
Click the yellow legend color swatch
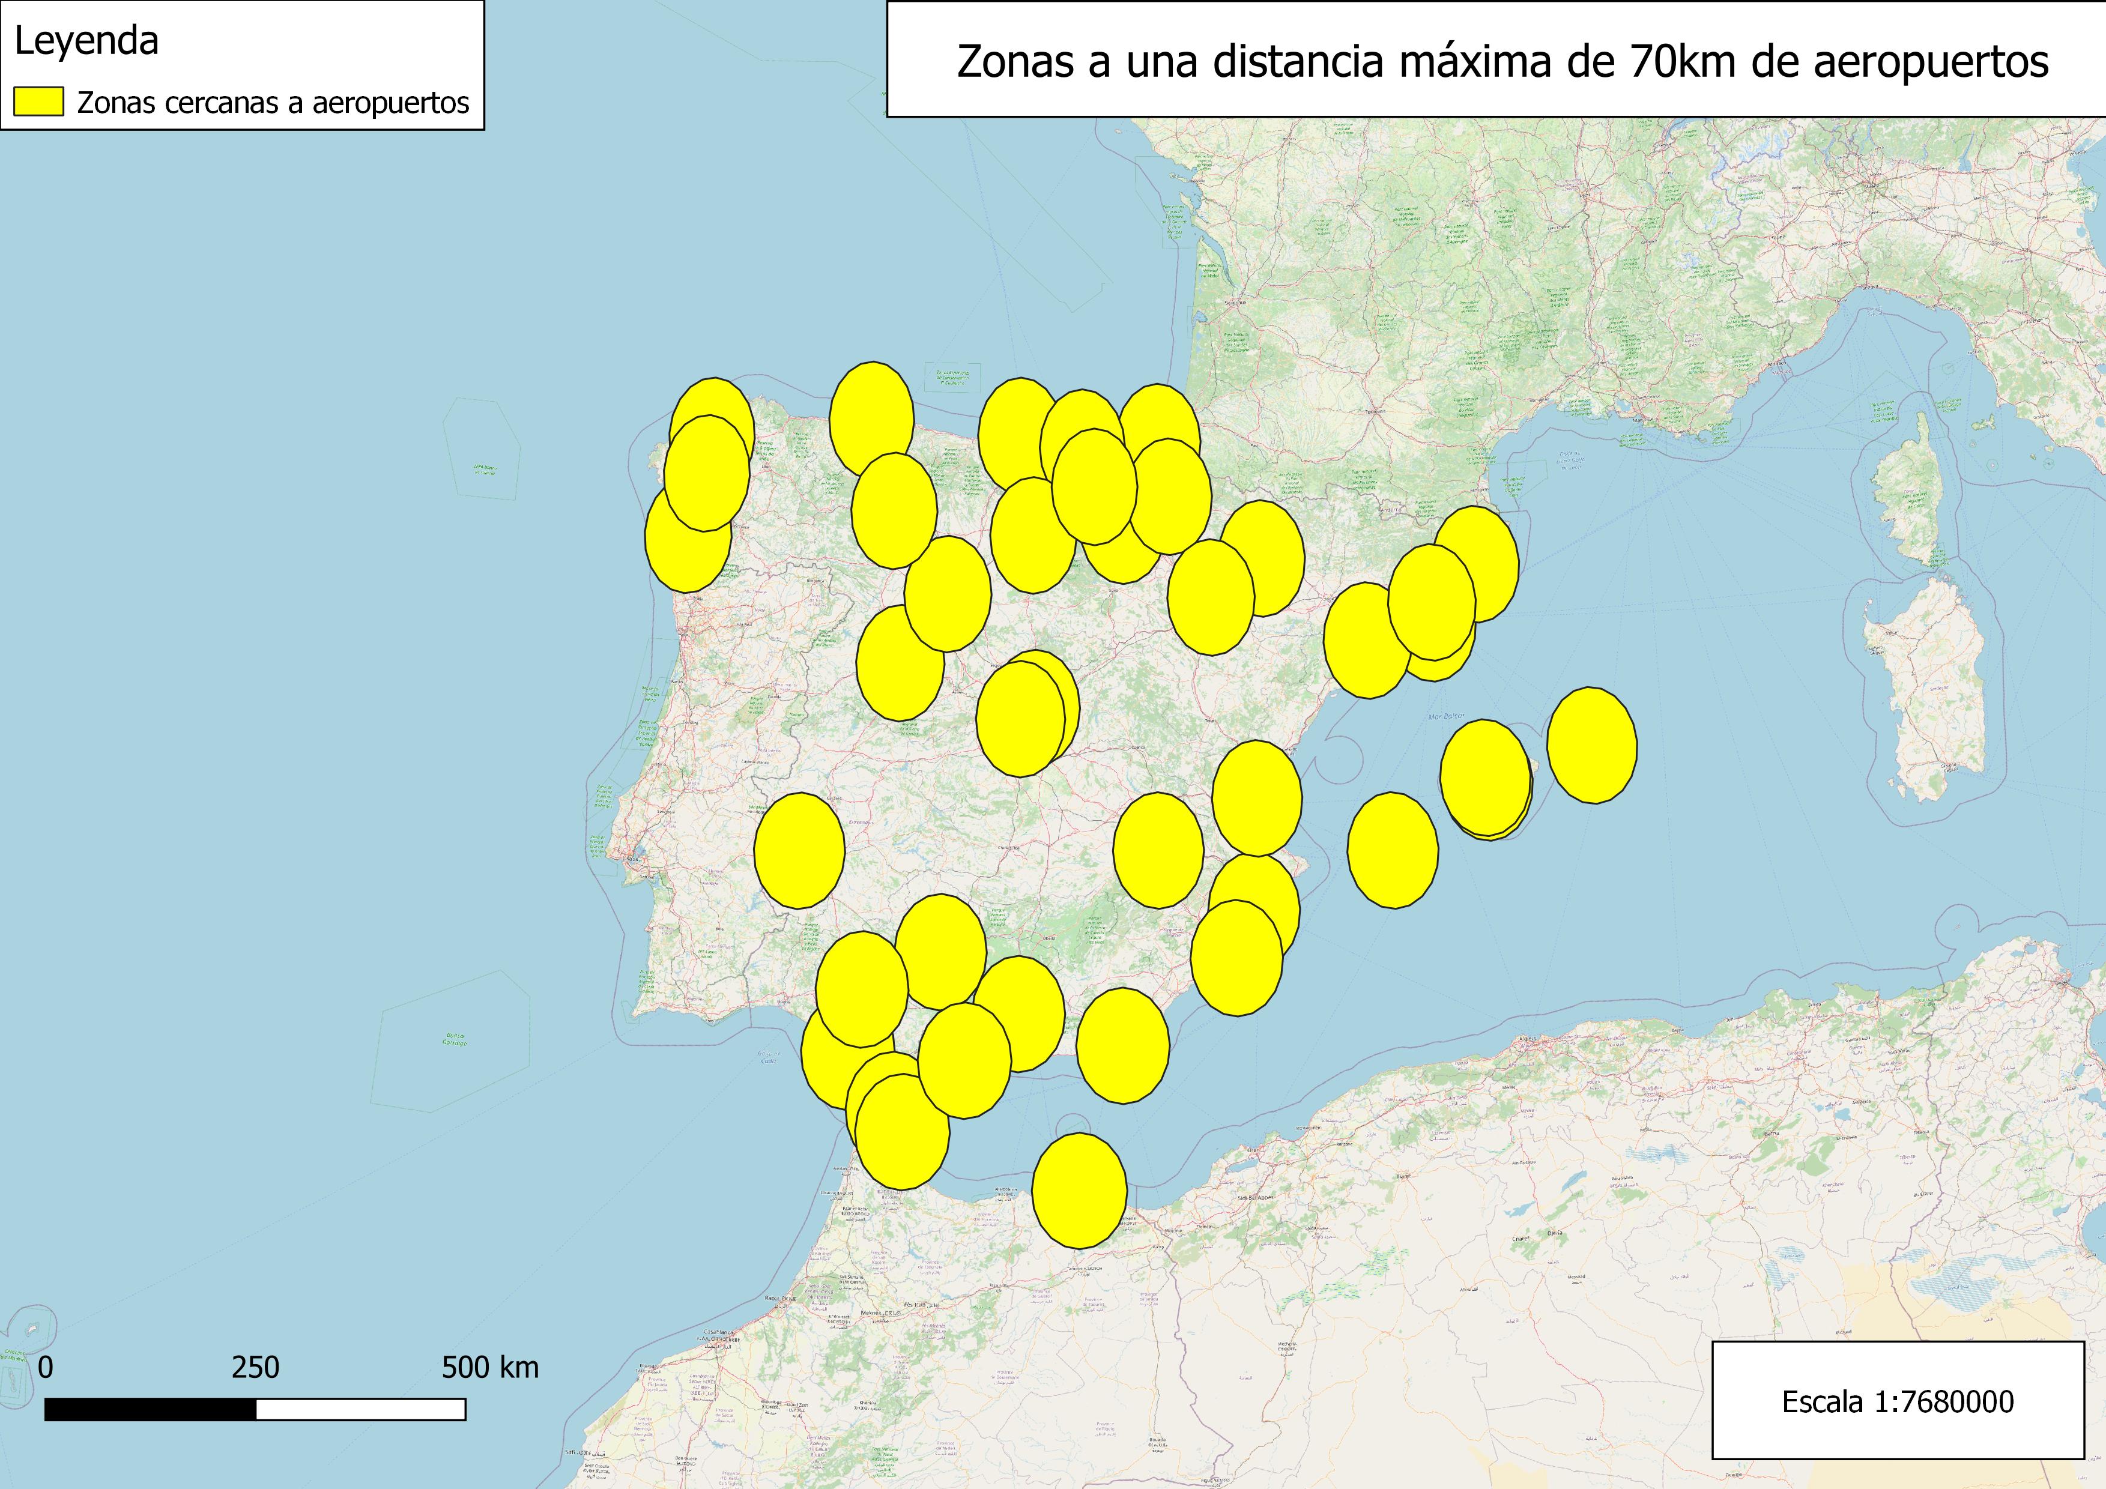[x=38, y=102]
